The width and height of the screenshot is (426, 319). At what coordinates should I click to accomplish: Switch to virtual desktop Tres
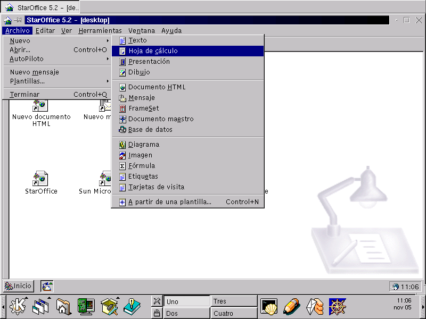click(x=234, y=301)
